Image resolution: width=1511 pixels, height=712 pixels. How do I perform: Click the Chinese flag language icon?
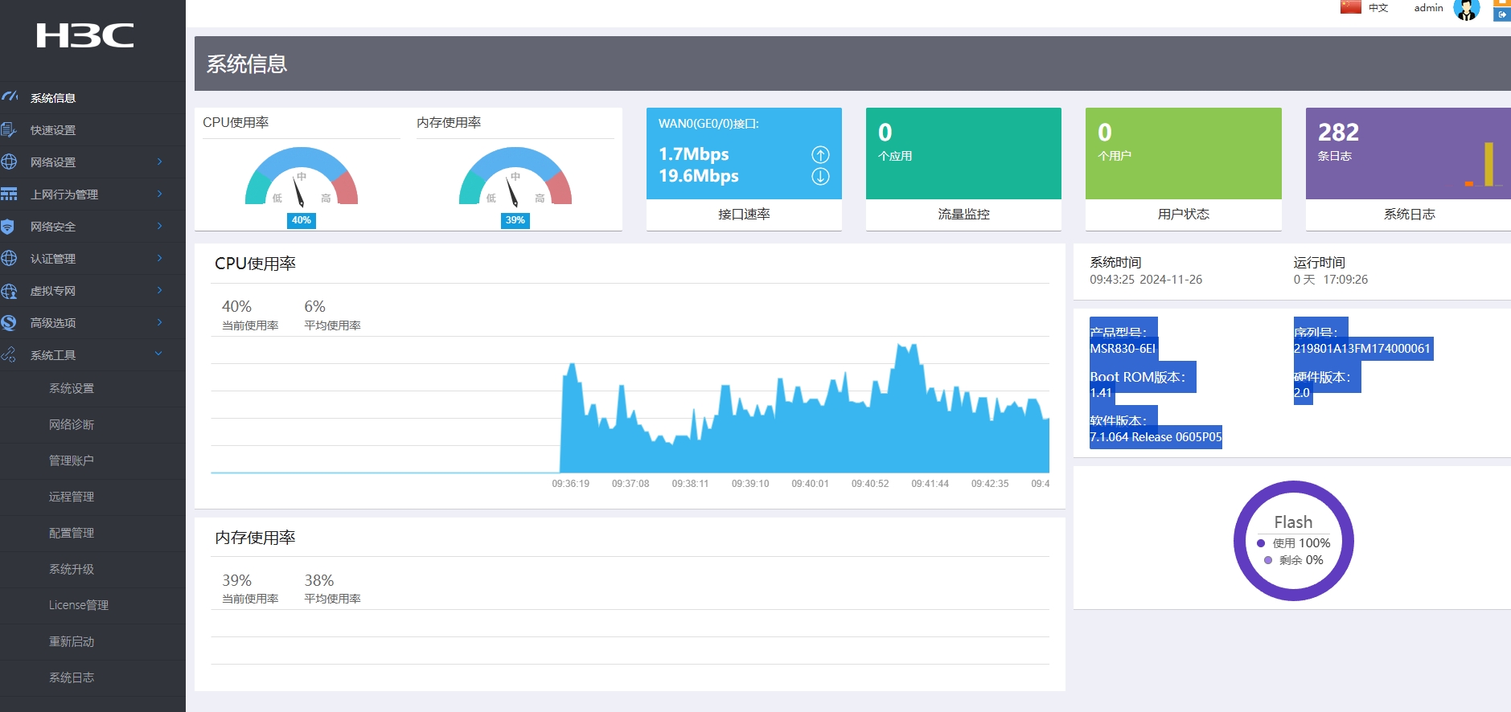(x=1350, y=7)
